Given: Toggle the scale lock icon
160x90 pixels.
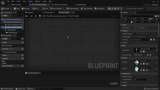Looking at the screenshot, I should [x=131, y=22].
